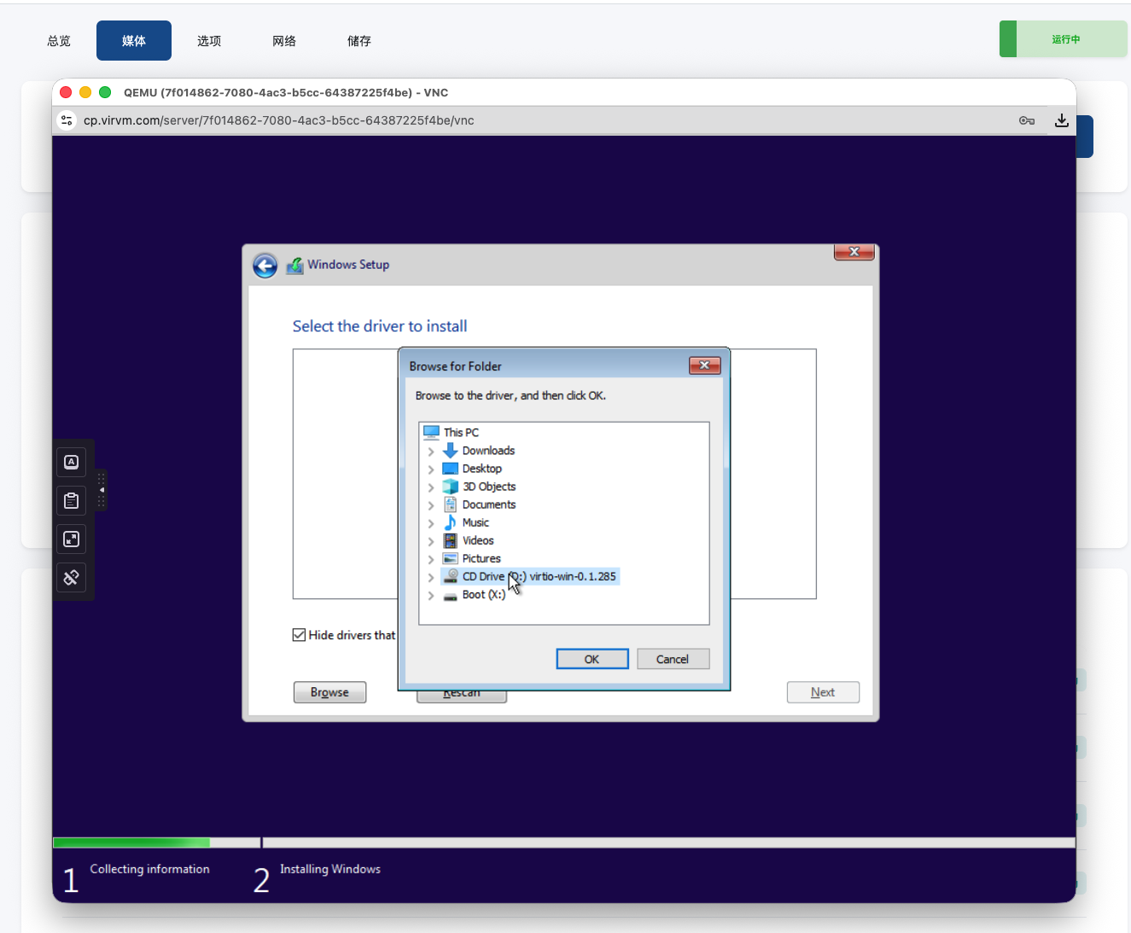Click the "Select the driver to install" heading
This screenshot has width=1131, height=933.
(x=380, y=326)
